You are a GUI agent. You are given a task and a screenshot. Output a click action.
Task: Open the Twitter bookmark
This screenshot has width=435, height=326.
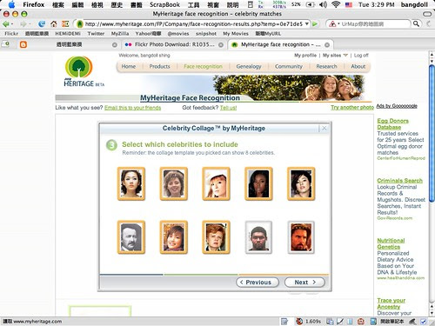point(96,34)
